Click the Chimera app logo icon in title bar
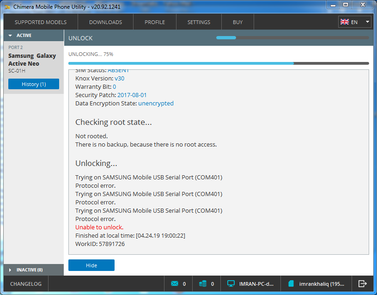Screen dimensions: 377x295 (x=7, y=7)
